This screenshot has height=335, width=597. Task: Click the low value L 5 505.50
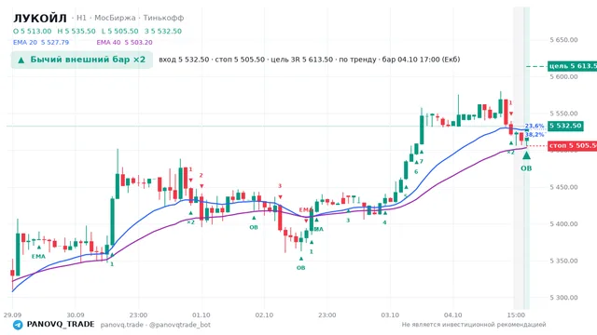coord(120,31)
